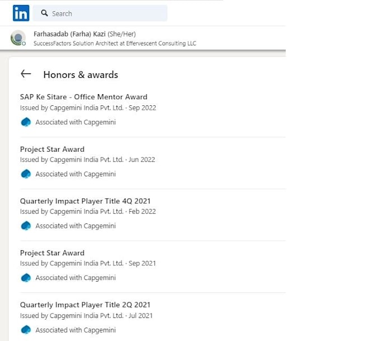Open Farhasadab (Farha) Kazi name link

pyautogui.click(x=69, y=34)
